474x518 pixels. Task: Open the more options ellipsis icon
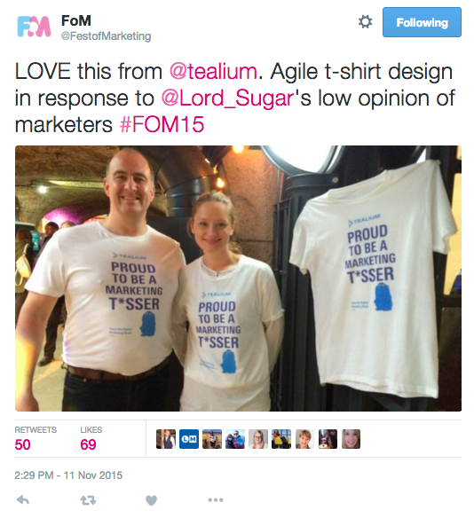click(216, 500)
